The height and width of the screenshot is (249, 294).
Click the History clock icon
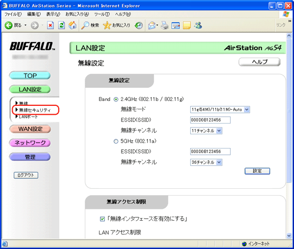coord(139,25)
